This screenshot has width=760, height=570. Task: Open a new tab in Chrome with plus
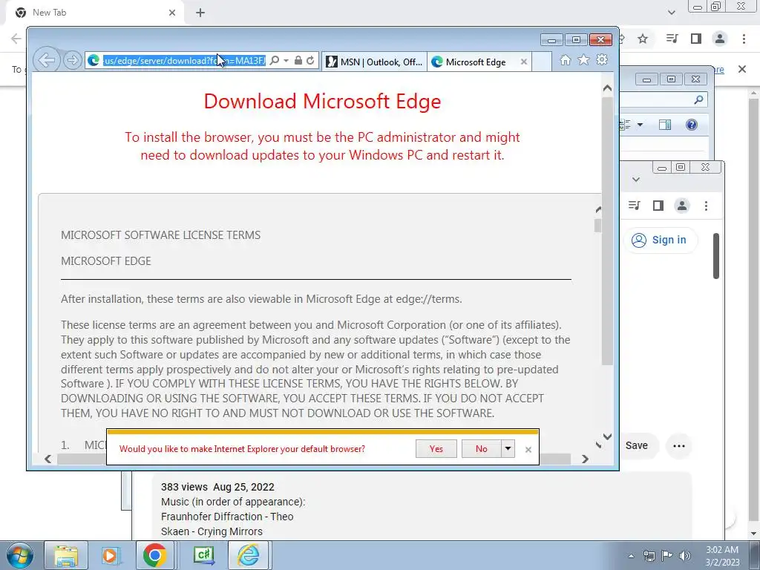(200, 13)
